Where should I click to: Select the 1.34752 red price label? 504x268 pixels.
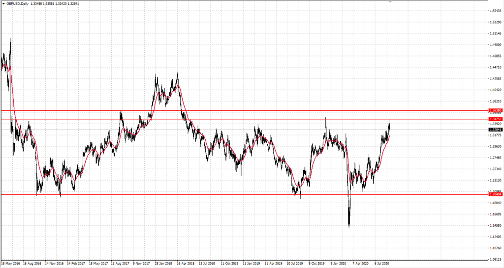pos(495,119)
